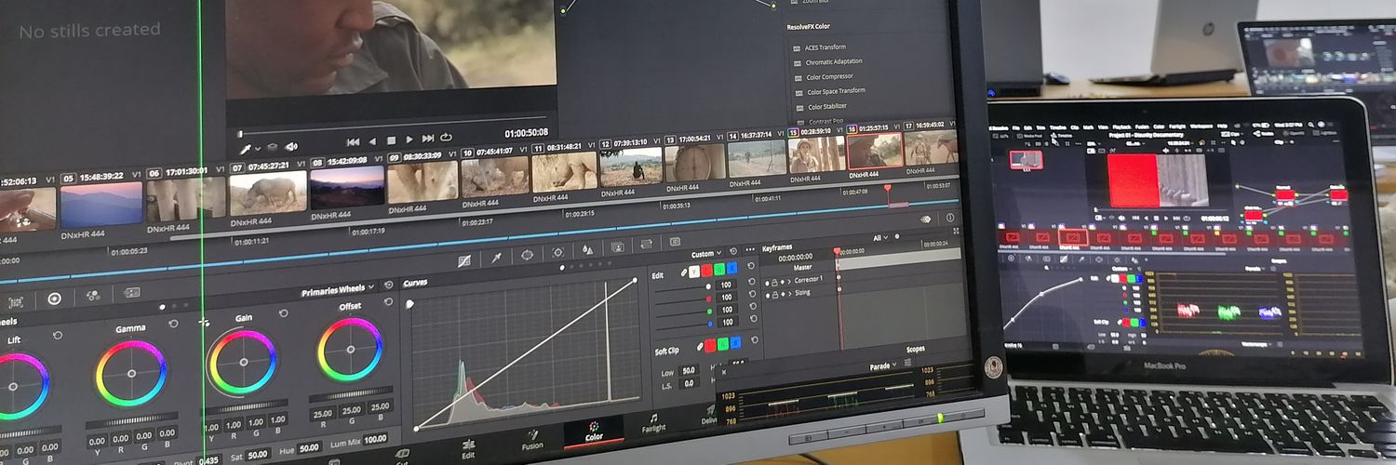This screenshot has height=465, width=1396.
Task: Jump to first frame in viewer
Action: click(x=354, y=141)
